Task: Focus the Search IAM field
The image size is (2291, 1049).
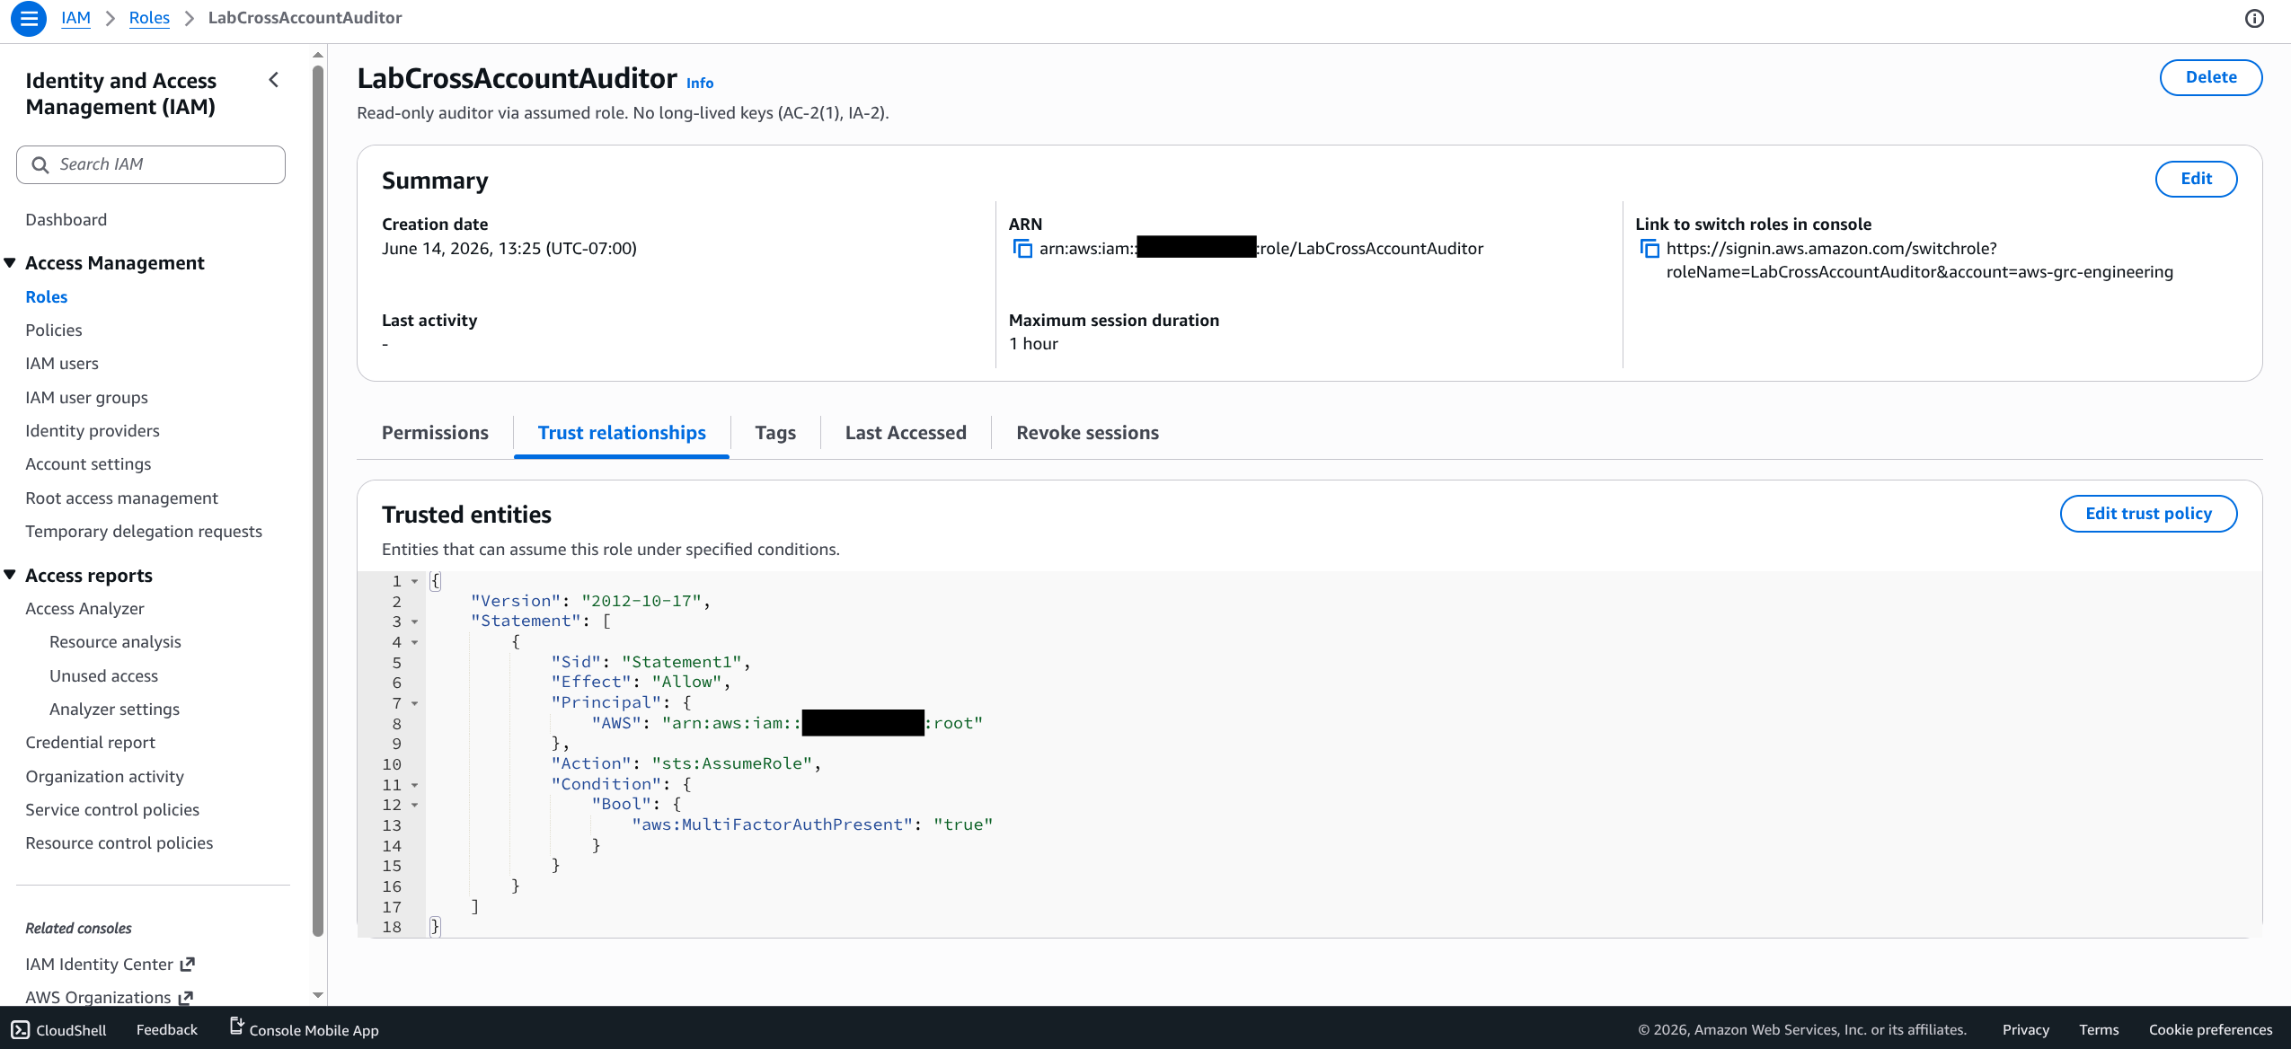Action: point(151,164)
